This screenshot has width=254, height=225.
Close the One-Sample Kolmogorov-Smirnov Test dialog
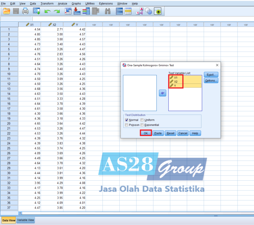(x=217, y=65)
